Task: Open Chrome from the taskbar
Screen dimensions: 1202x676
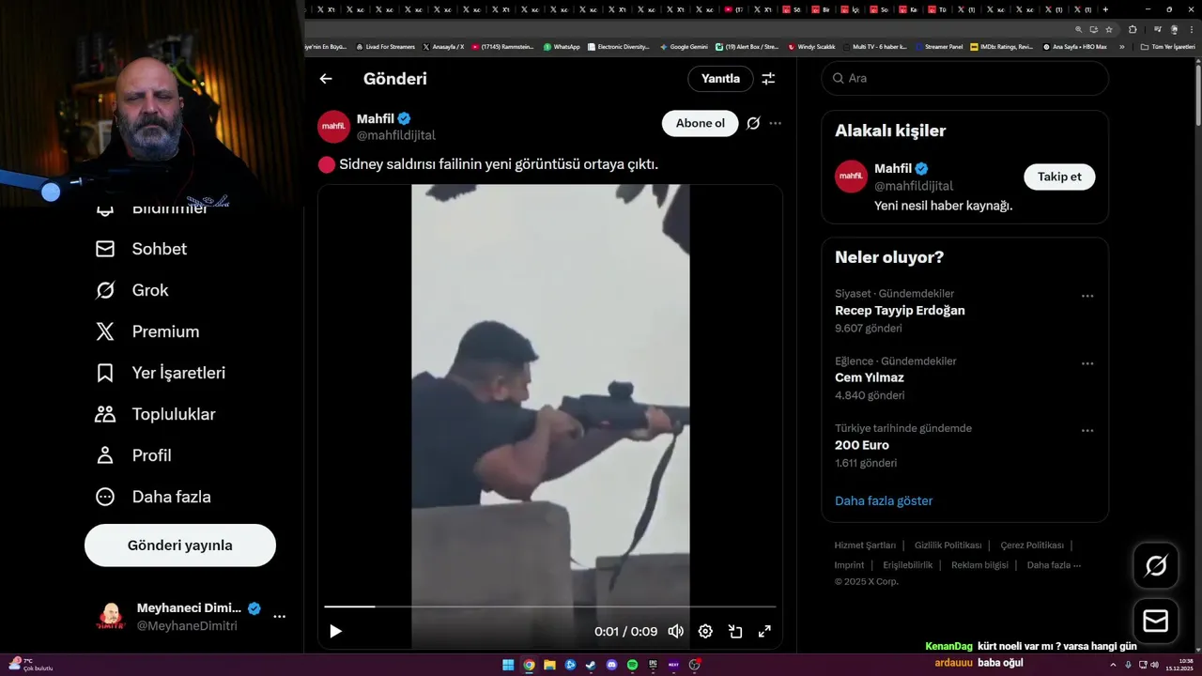Action: [x=529, y=665]
